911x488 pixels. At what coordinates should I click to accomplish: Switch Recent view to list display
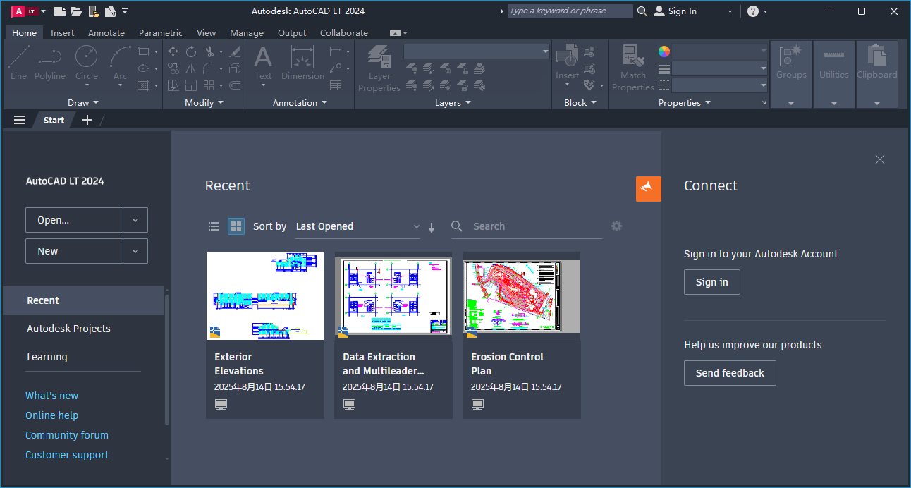pyautogui.click(x=214, y=226)
